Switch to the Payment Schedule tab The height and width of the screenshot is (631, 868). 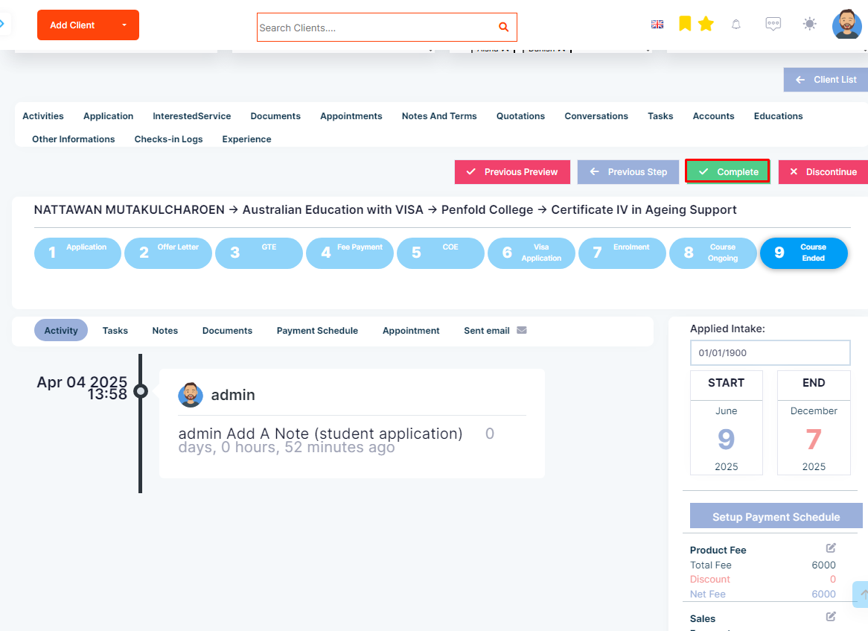point(317,331)
